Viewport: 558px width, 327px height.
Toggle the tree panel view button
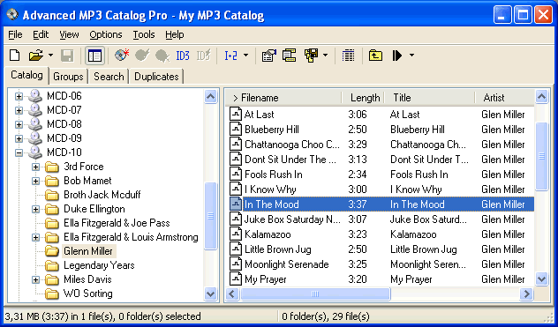tap(94, 56)
